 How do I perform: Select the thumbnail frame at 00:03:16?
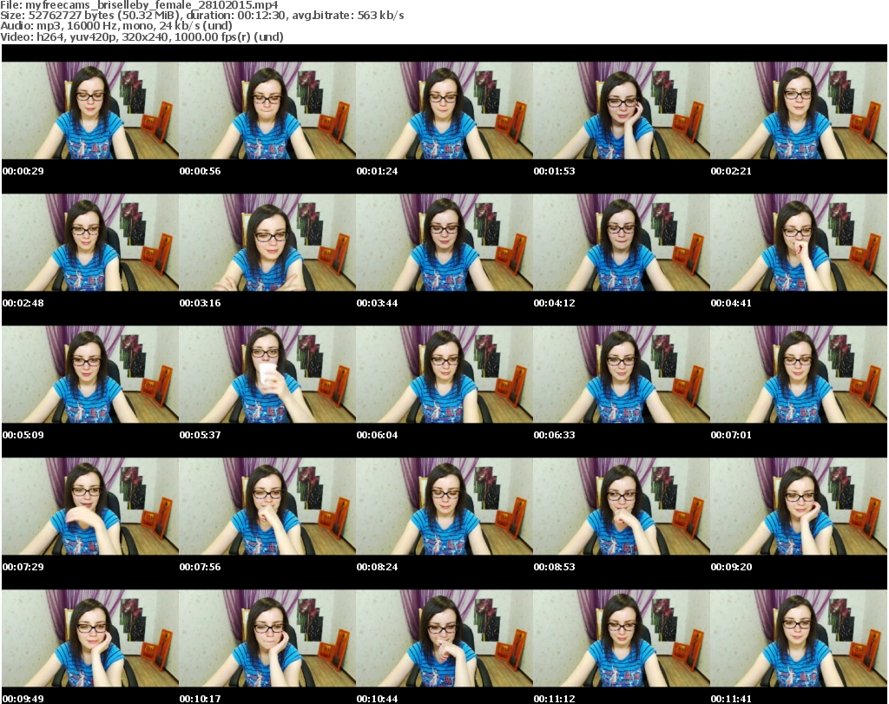click(267, 242)
